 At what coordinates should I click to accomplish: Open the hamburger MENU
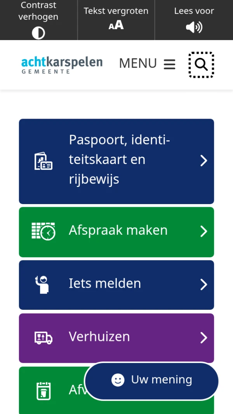[148, 63]
